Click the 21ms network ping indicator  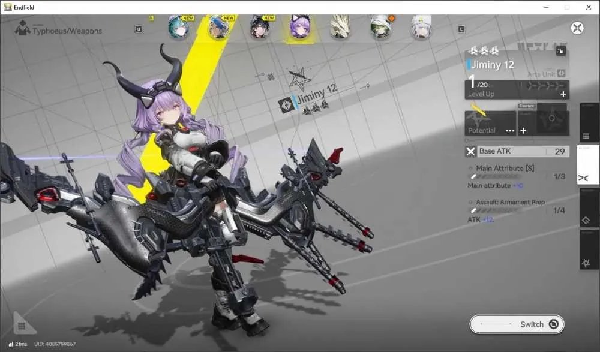tap(18, 344)
